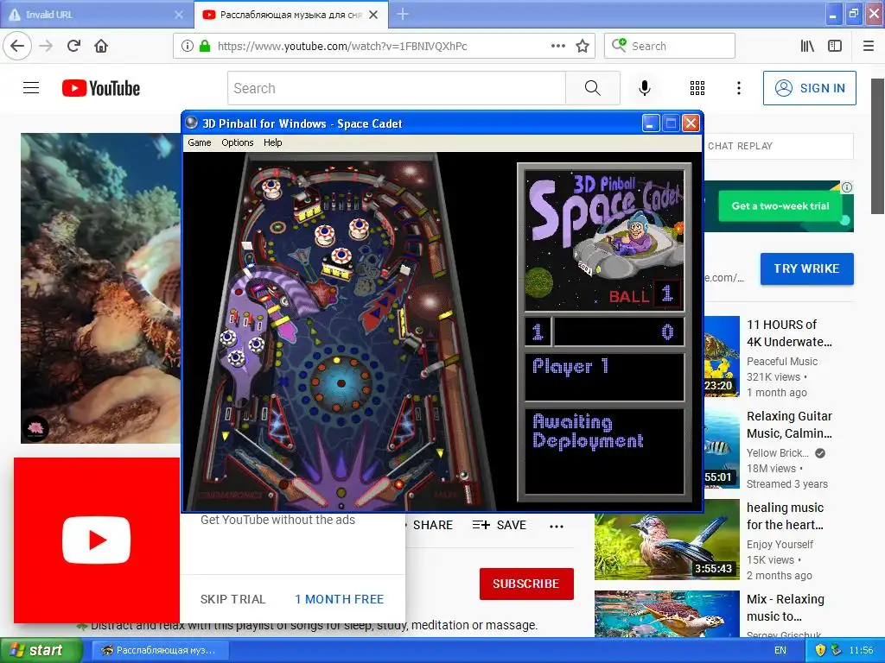Open the YouTube apps grid icon
885x663 pixels.
[x=697, y=88]
